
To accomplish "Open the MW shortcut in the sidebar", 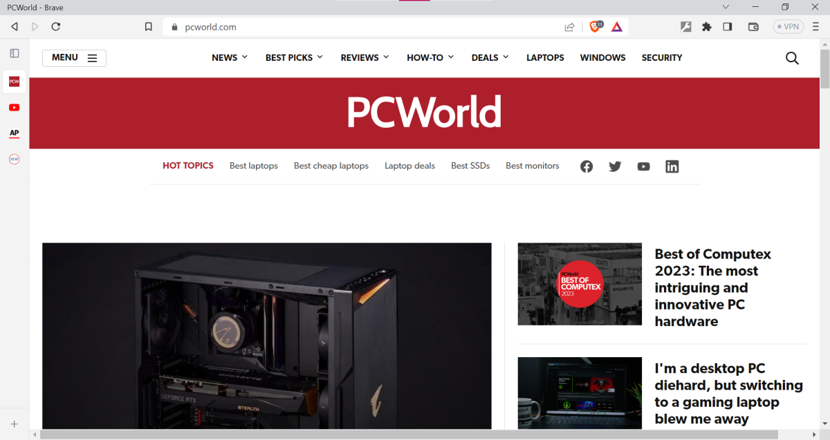I will pyautogui.click(x=14, y=159).
